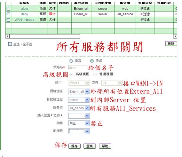Tick the checkbox for the alow policy row
The image size is (182, 157).
[x=8, y=9]
